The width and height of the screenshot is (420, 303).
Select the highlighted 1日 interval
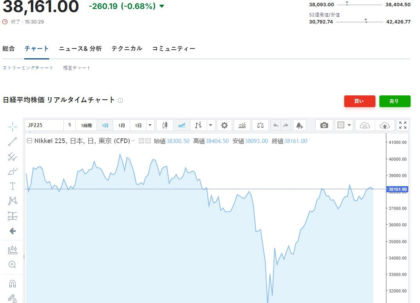(105, 125)
